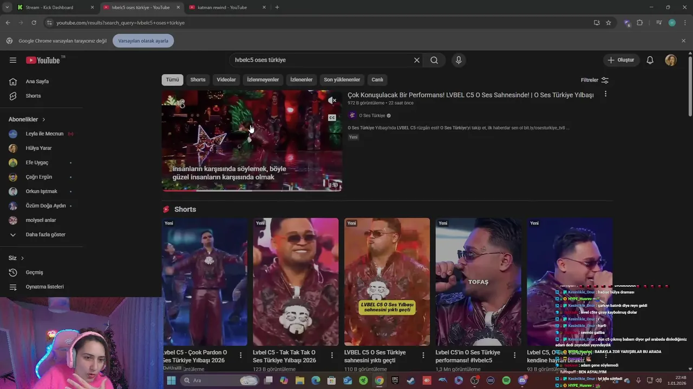Select the İzlenmeyenler filter chip
This screenshot has width=693, height=389.
tap(263, 80)
